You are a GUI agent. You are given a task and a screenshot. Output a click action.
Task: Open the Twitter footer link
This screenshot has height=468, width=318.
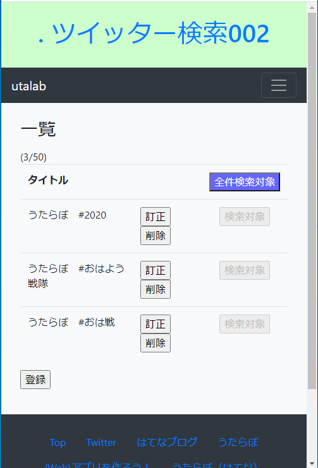point(101,442)
